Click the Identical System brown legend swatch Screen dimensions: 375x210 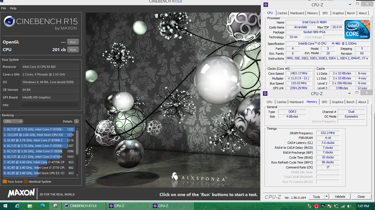pos(26,182)
